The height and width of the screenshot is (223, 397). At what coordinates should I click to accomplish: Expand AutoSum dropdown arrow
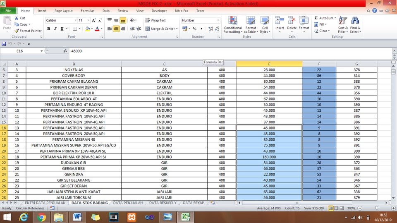[335, 18]
